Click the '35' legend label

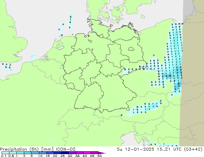pyautogui.click(x=77, y=156)
